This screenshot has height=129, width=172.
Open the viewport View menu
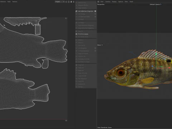click(102, 2)
